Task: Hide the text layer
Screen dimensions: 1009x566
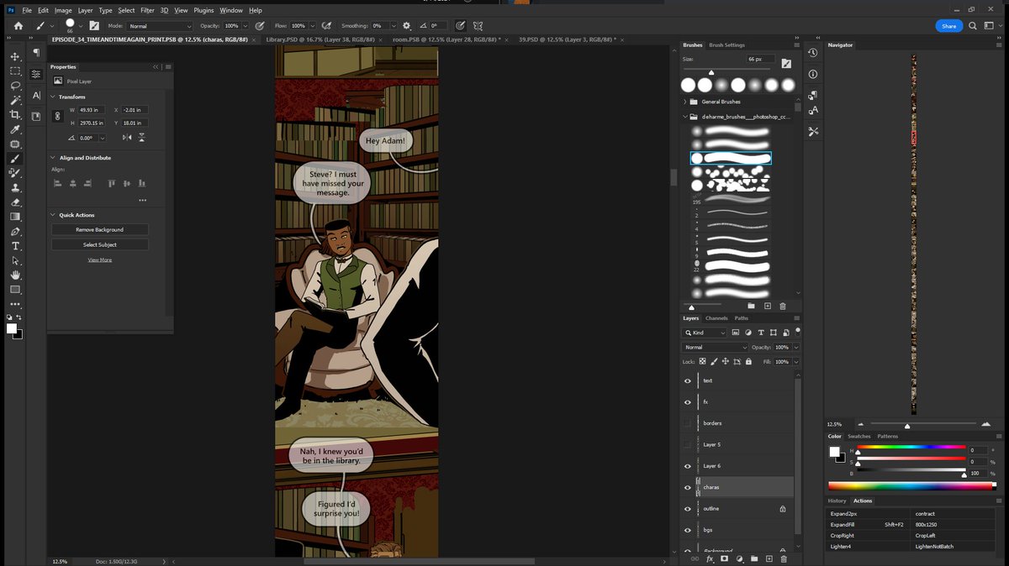Action: click(x=688, y=380)
